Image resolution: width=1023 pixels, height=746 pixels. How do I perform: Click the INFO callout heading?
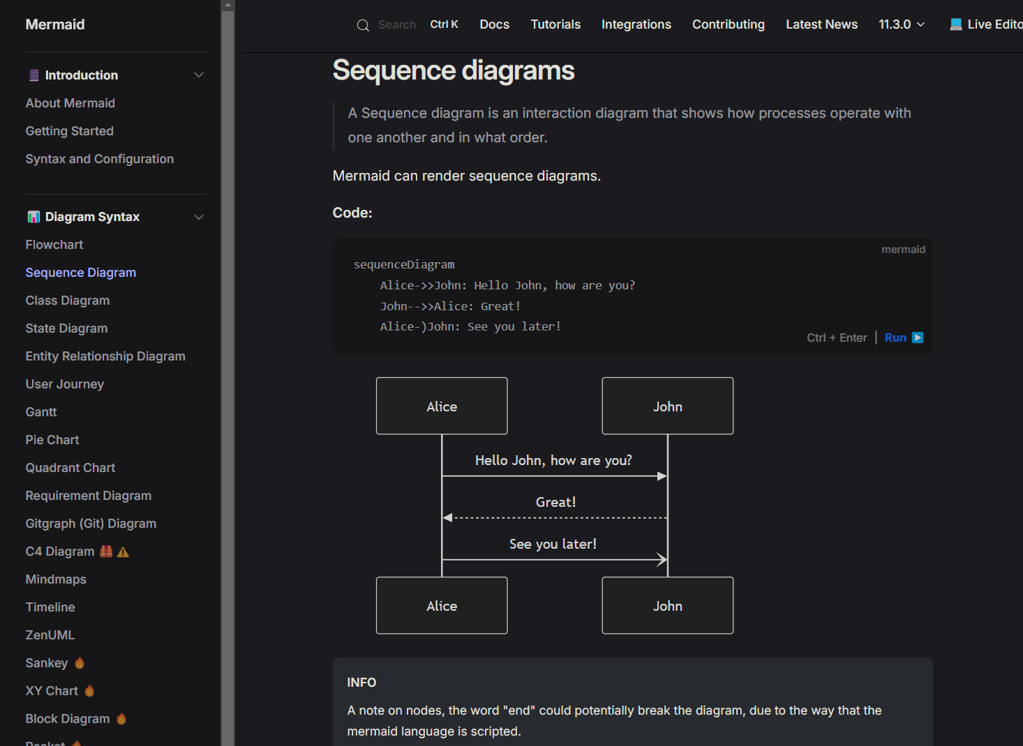361,683
